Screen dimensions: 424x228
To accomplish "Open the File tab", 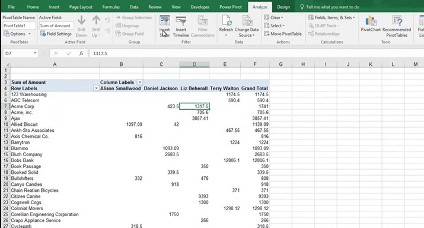I will [11, 7].
